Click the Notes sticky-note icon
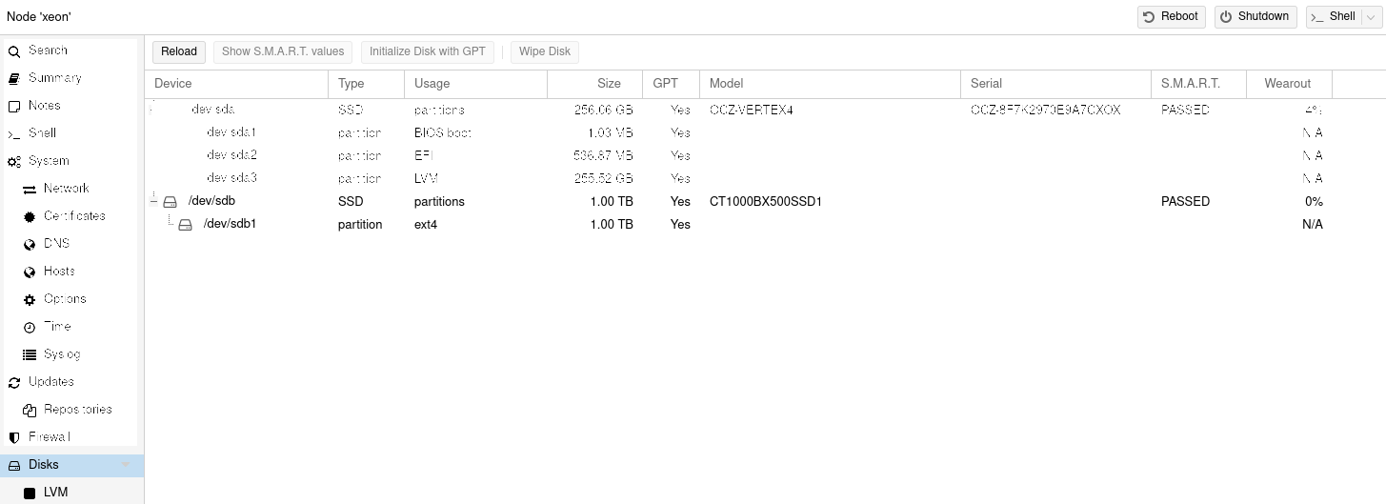 [14, 107]
